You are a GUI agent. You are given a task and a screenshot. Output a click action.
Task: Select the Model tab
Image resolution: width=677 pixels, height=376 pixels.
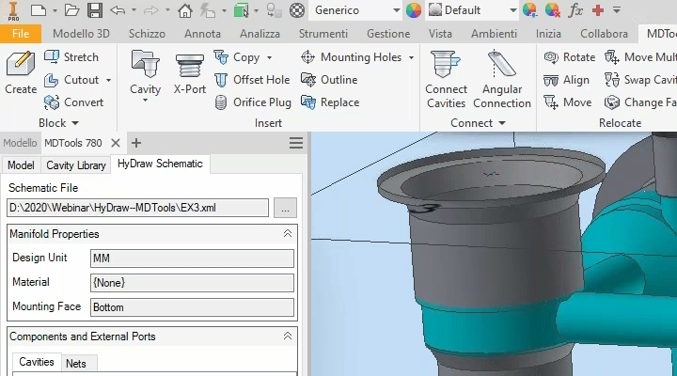[21, 165]
